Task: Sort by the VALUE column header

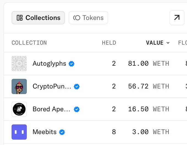Action: (x=155, y=43)
